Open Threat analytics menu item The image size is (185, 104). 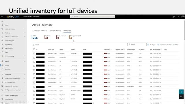[x=9, y=40]
